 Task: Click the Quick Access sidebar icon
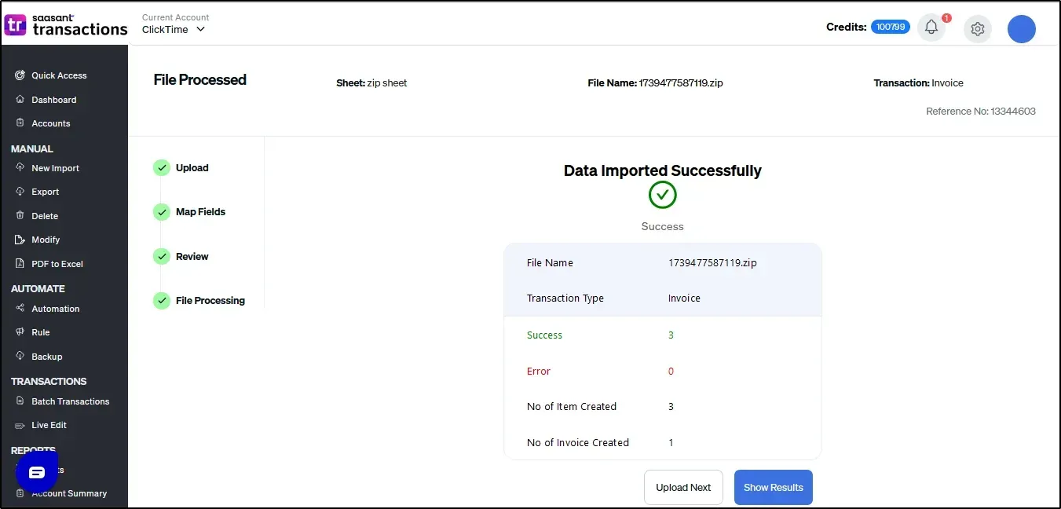pos(20,75)
